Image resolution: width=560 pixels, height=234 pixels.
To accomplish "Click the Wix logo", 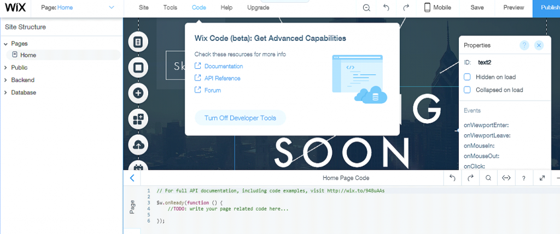I will [15, 7].
